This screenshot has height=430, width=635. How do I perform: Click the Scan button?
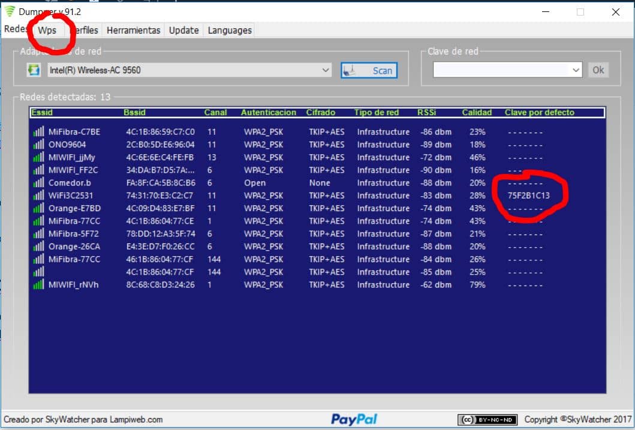369,70
